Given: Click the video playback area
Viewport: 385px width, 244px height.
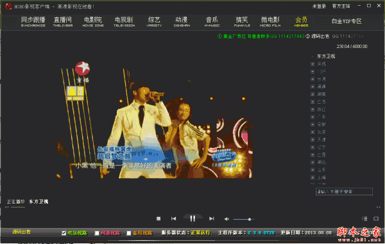Looking at the screenshot, I should (x=154, y=120).
